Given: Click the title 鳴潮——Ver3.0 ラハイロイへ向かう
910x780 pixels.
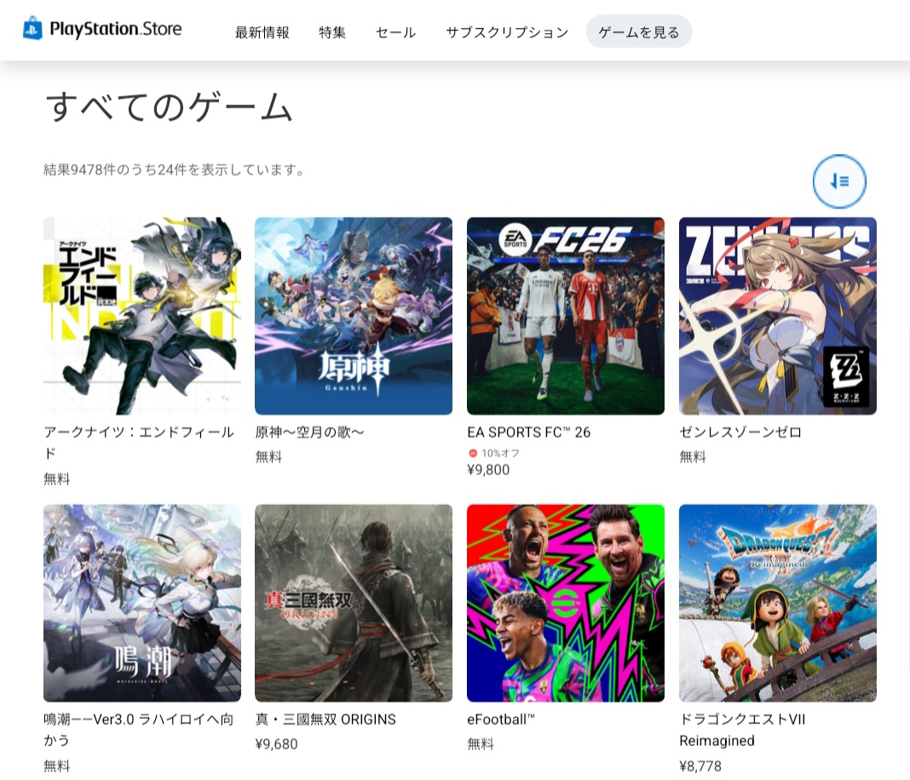Looking at the screenshot, I should 139,730.
